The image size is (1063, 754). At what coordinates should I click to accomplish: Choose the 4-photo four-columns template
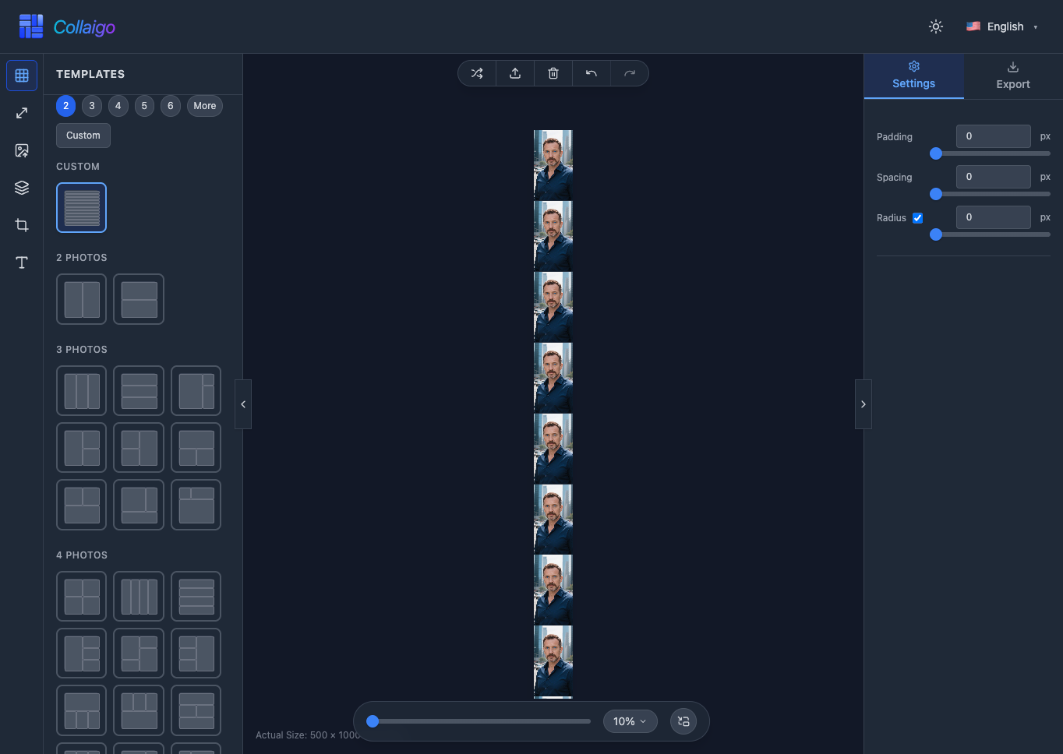(x=139, y=597)
